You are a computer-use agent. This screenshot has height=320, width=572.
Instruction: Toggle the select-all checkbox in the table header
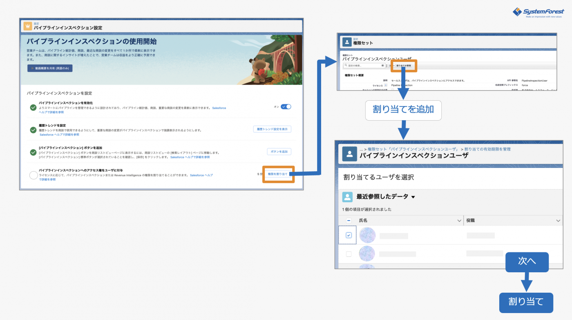coord(349,221)
